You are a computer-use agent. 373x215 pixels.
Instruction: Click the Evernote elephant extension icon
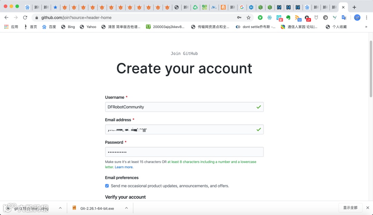288,17
